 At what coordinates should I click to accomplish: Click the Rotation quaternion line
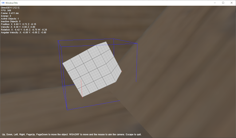[24, 30]
